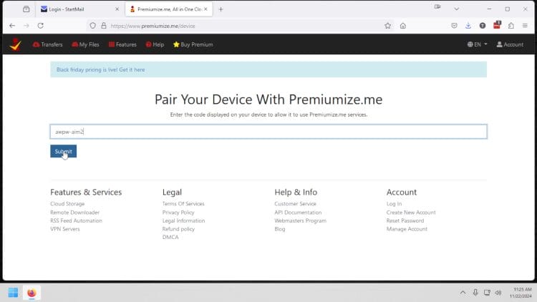The image size is (537, 302).
Task: Open the Terms Of Services link
Action: pyautogui.click(x=183, y=204)
